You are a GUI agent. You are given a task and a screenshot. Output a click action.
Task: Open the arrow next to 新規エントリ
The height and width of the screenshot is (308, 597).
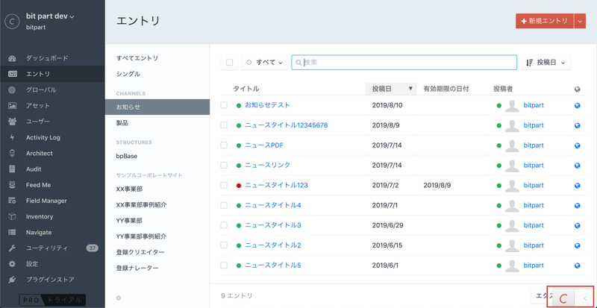click(x=580, y=22)
